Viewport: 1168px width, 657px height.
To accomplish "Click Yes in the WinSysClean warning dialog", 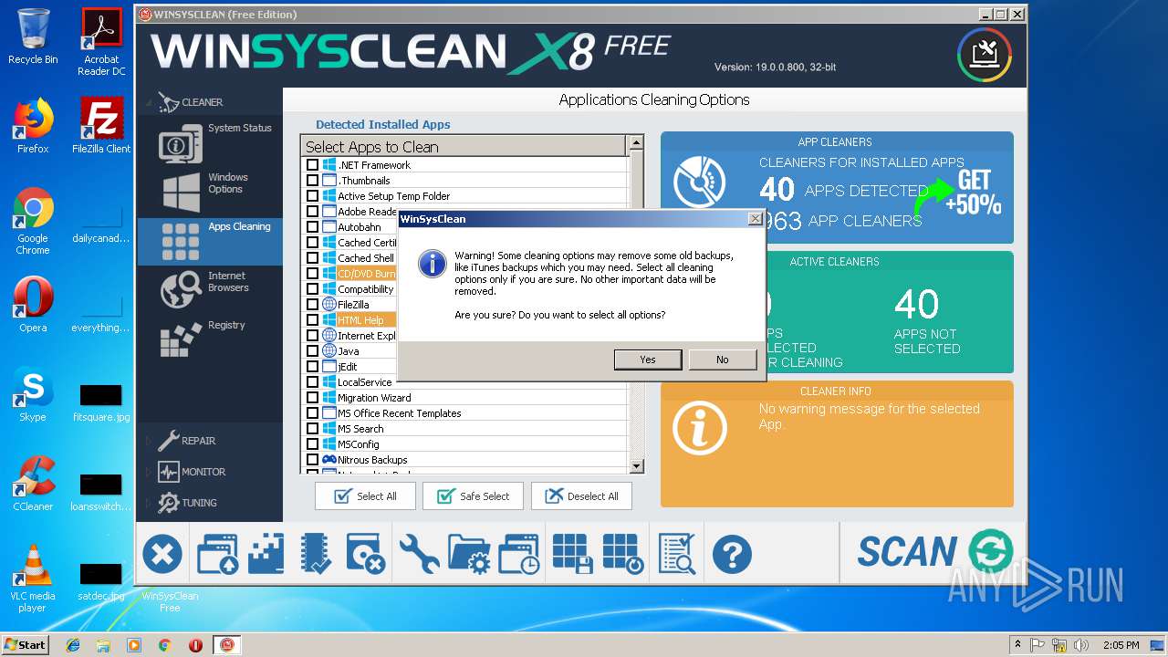I will click(x=648, y=360).
